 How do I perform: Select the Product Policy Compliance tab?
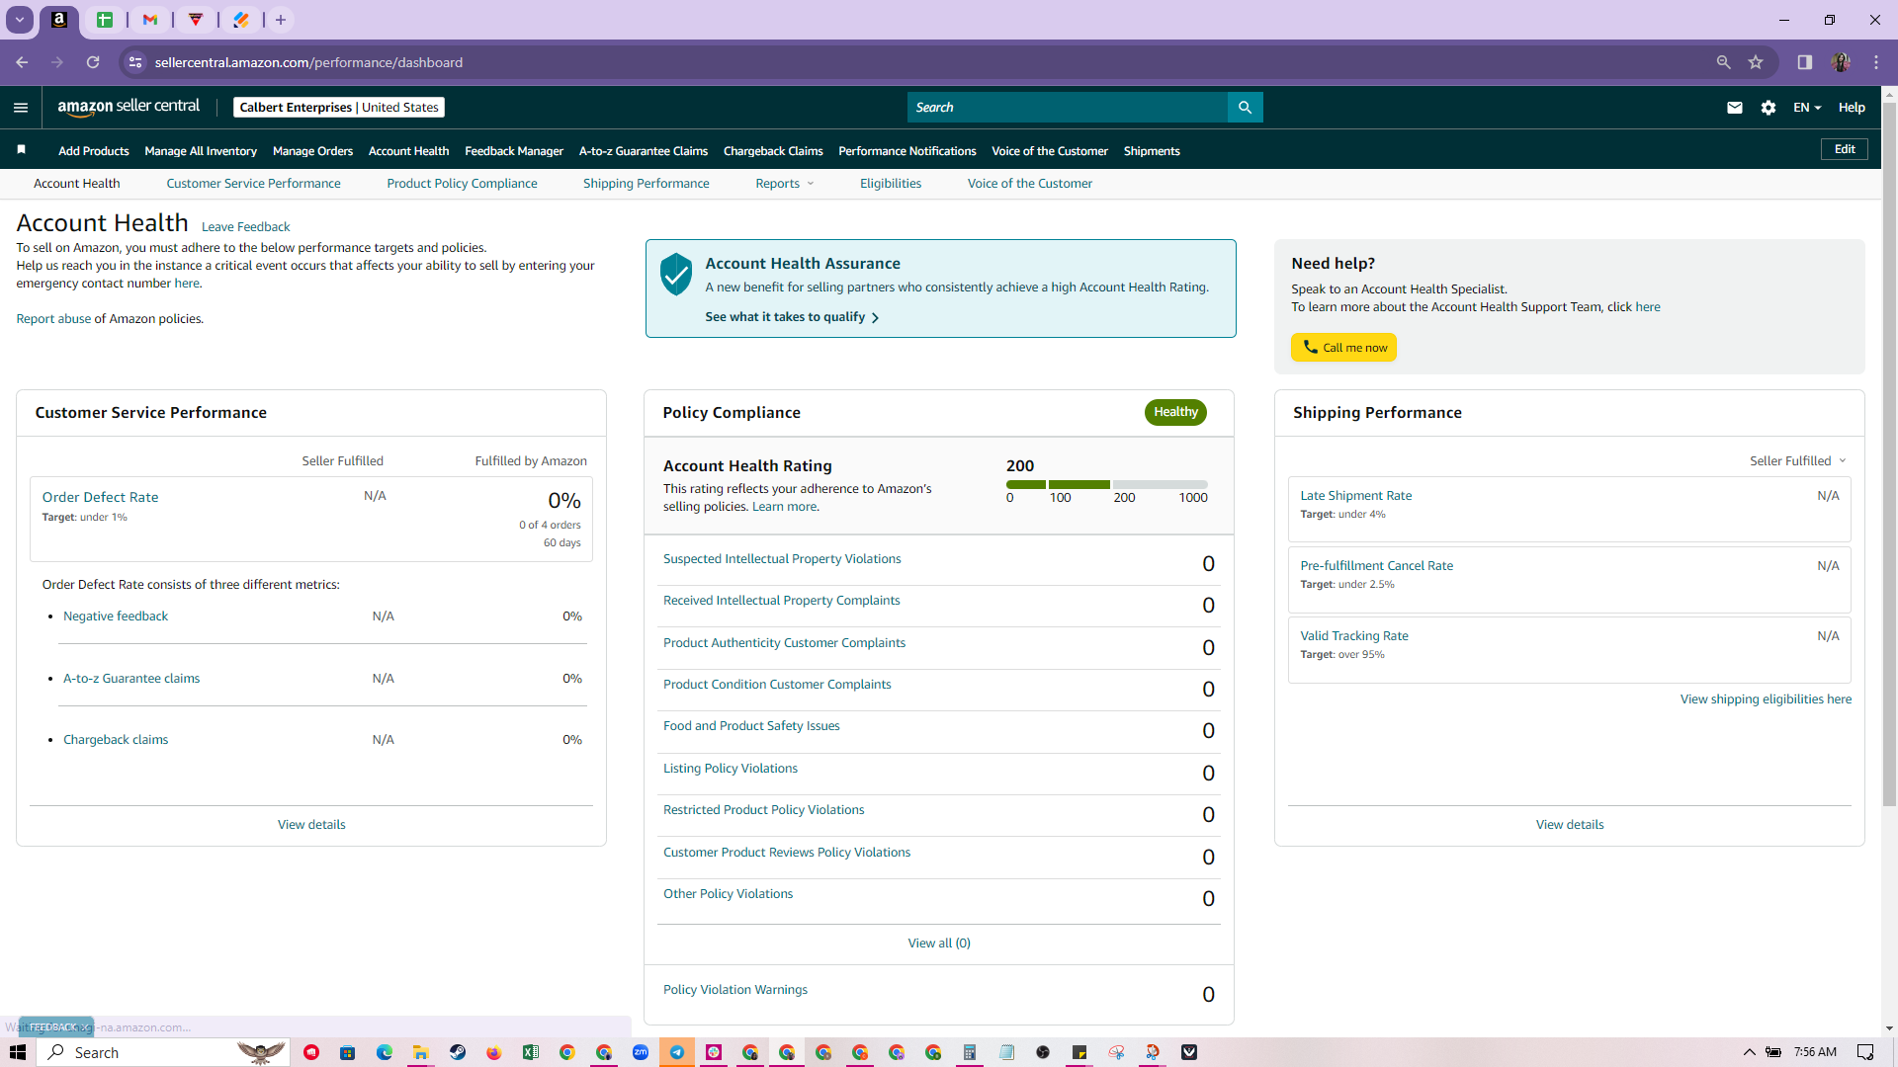point(462,184)
